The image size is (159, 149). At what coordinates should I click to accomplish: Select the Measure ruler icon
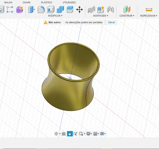[149, 10]
